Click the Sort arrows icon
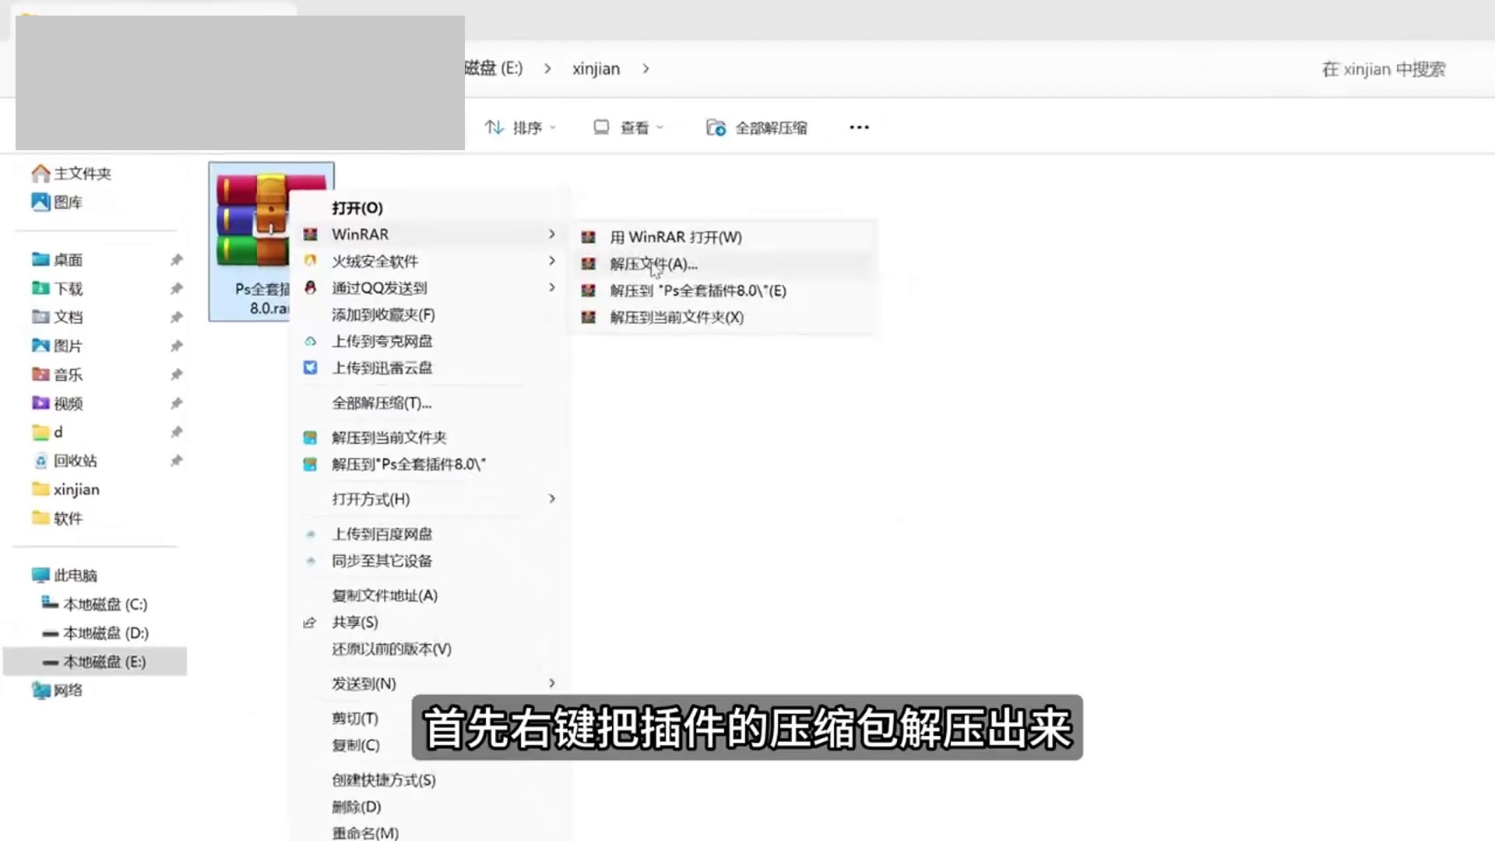 [494, 128]
